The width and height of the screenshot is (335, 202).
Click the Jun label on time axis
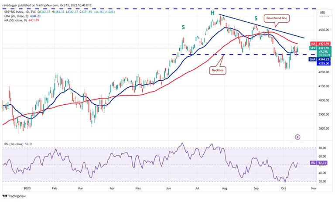tap(168, 188)
